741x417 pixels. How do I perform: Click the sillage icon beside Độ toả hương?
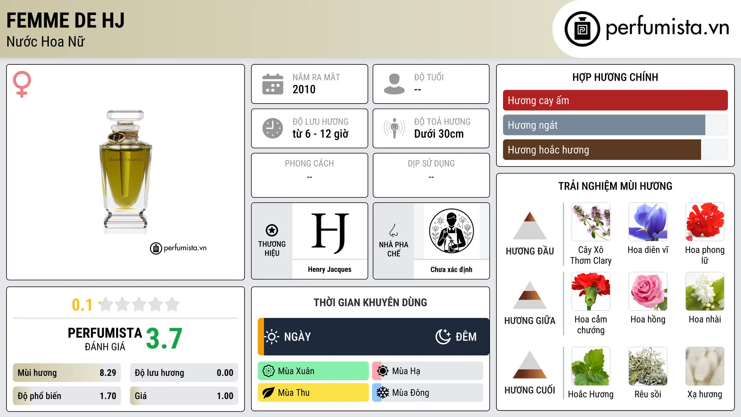coord(394,128)
